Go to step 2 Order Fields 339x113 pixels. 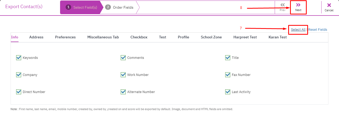pyautogui.click(x=119, y=7)
